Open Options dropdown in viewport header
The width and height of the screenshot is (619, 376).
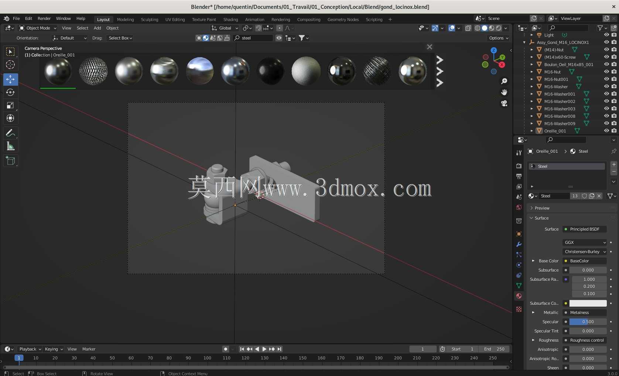click(x=499, y=38)
